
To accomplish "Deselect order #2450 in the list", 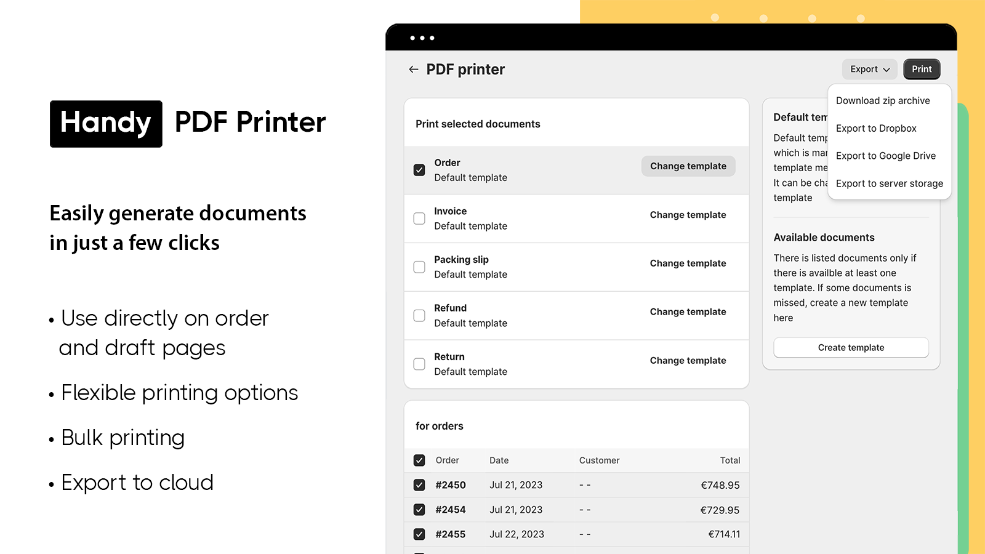I will [x=419, y=485].
